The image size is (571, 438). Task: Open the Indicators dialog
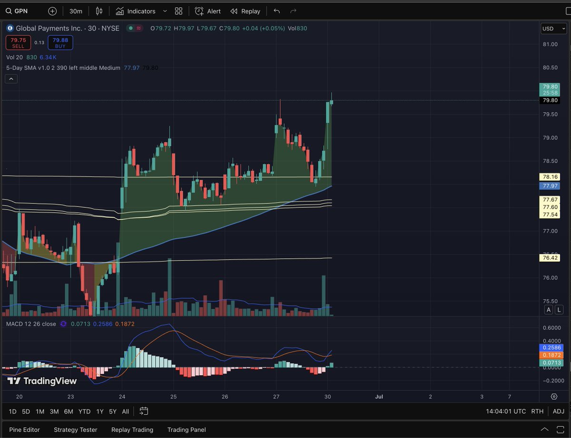tap(136, 11)
